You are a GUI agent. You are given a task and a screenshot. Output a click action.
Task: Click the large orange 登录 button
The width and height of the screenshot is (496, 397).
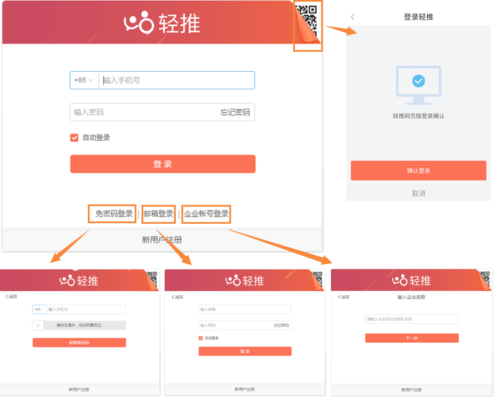(162, 164)
